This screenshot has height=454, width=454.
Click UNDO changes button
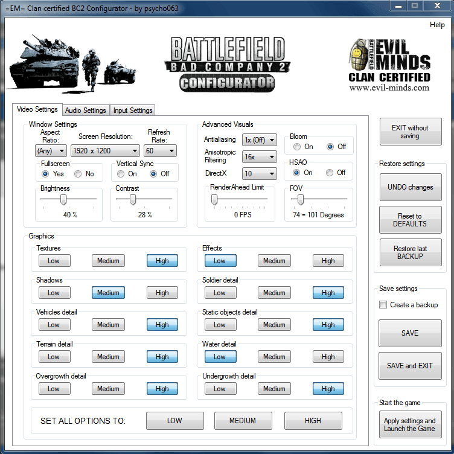click(411, 187)
